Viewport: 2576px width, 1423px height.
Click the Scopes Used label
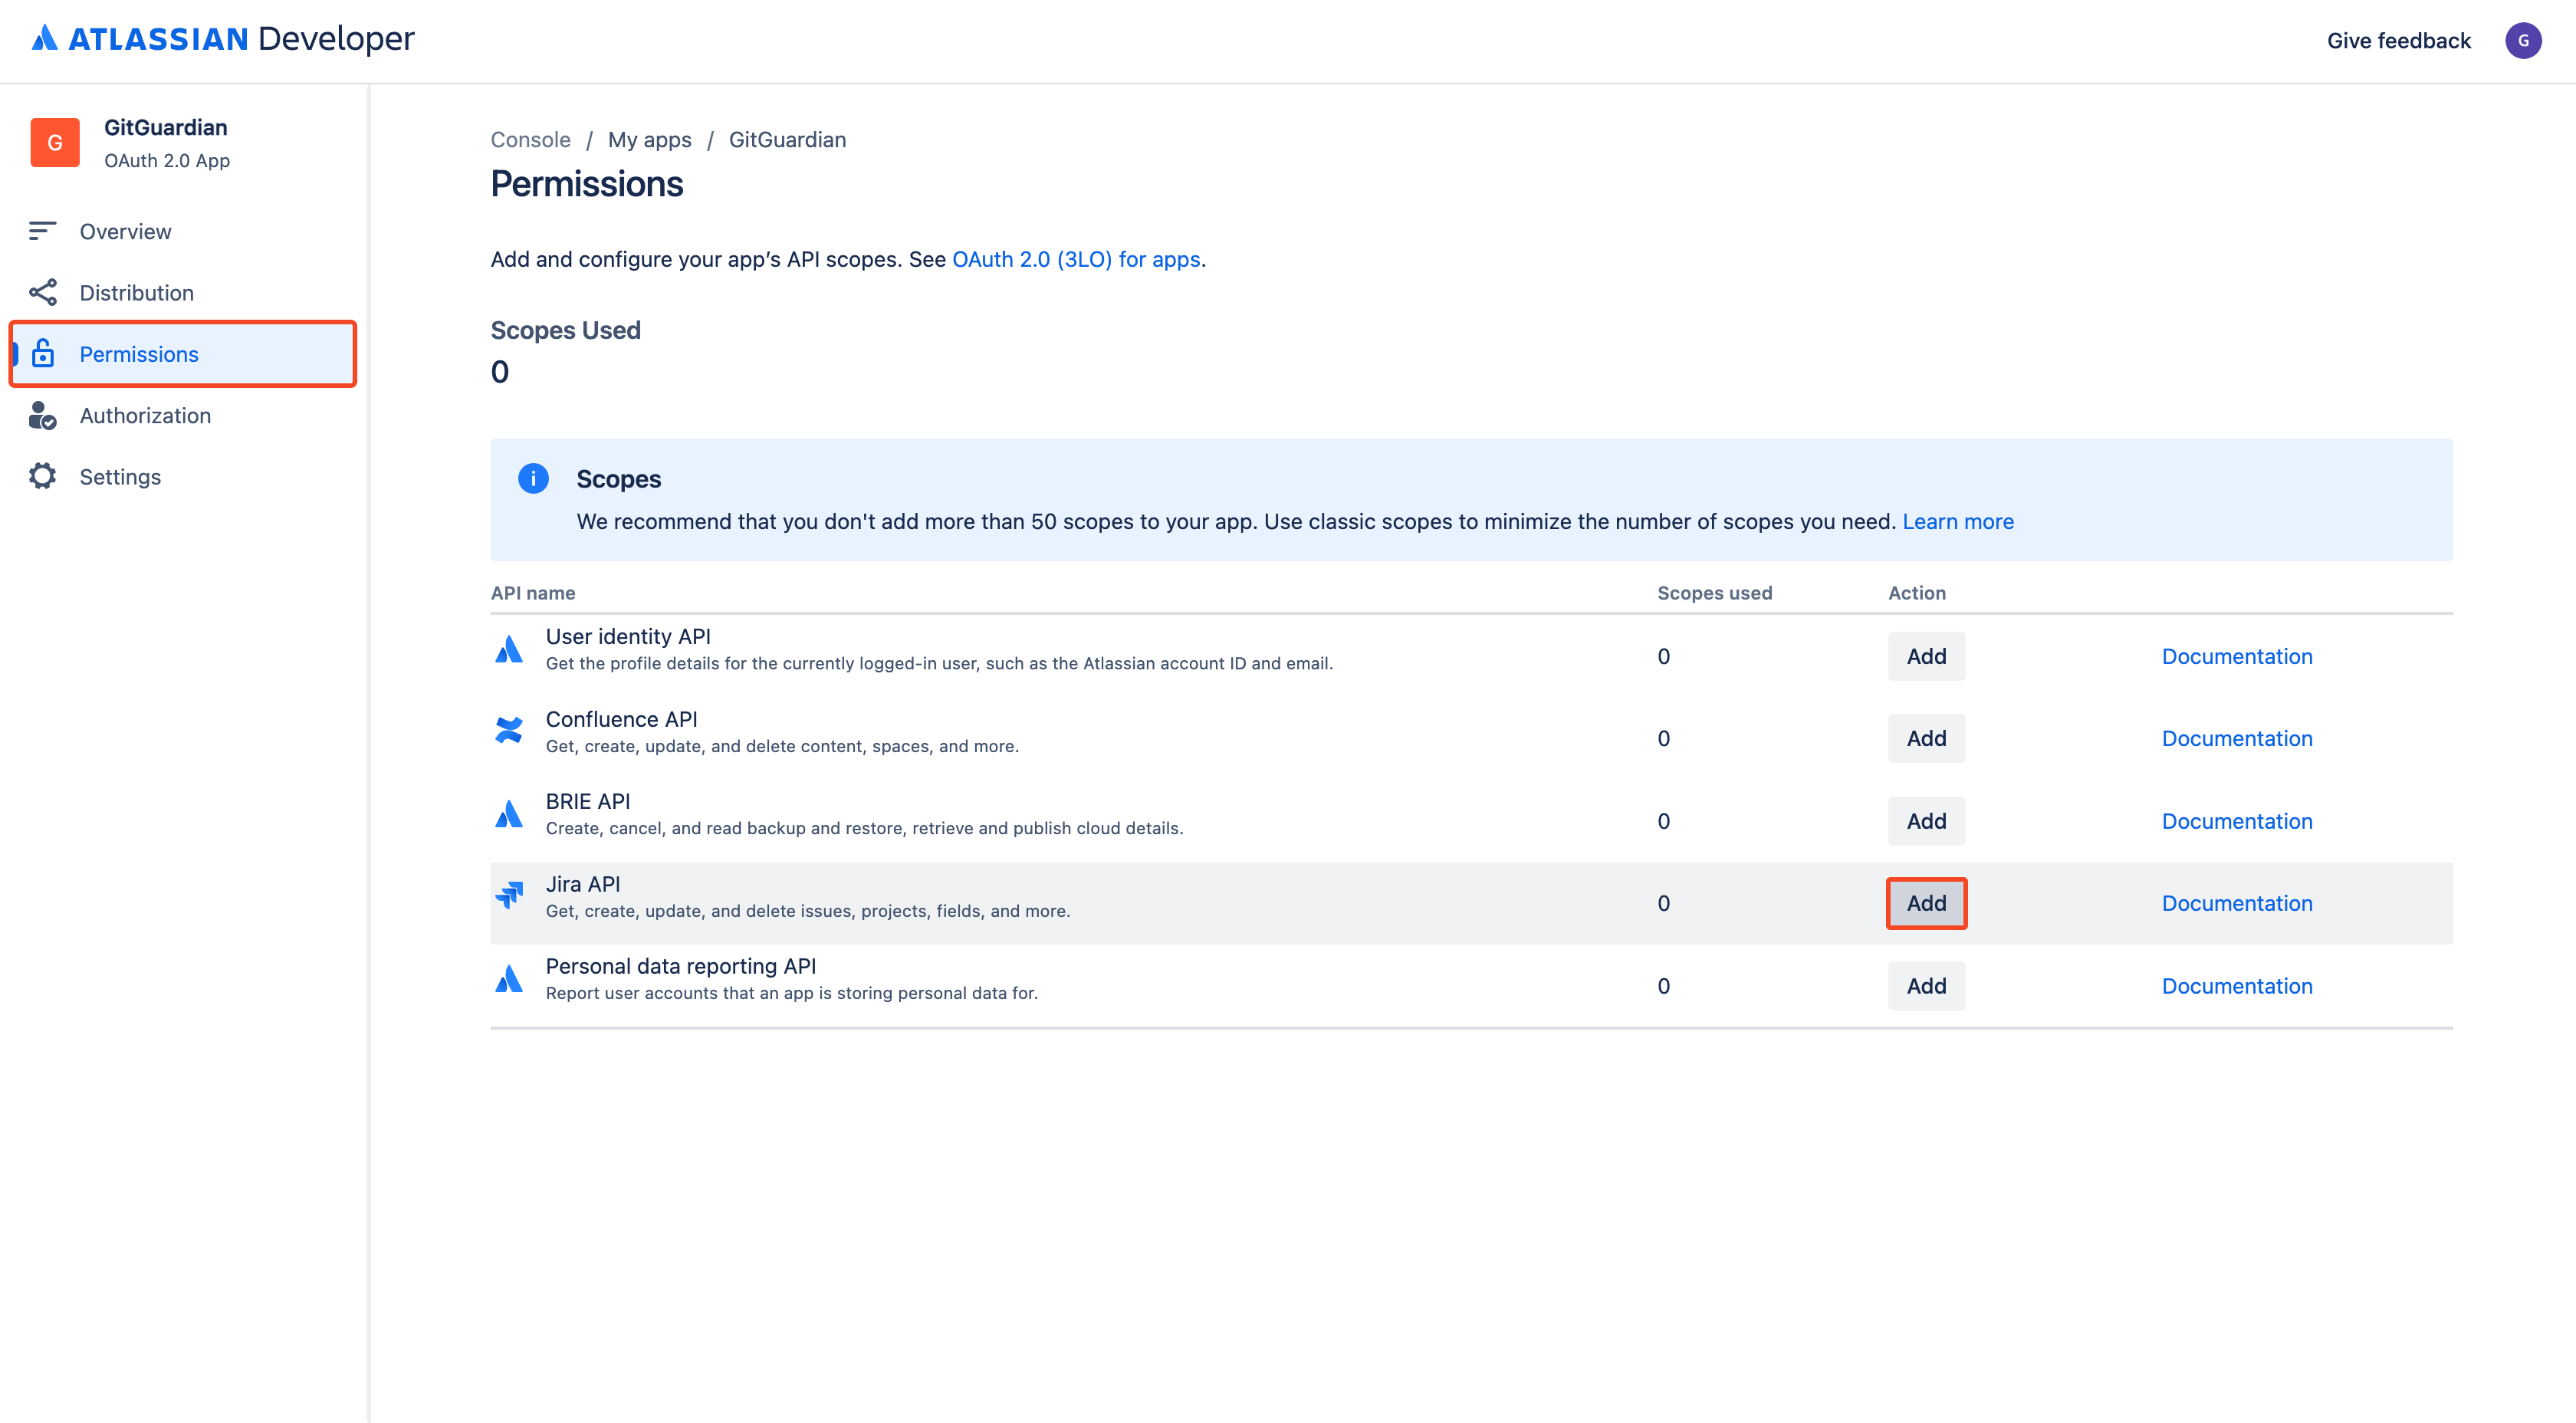pyautogui.click(x=565, y=330)
